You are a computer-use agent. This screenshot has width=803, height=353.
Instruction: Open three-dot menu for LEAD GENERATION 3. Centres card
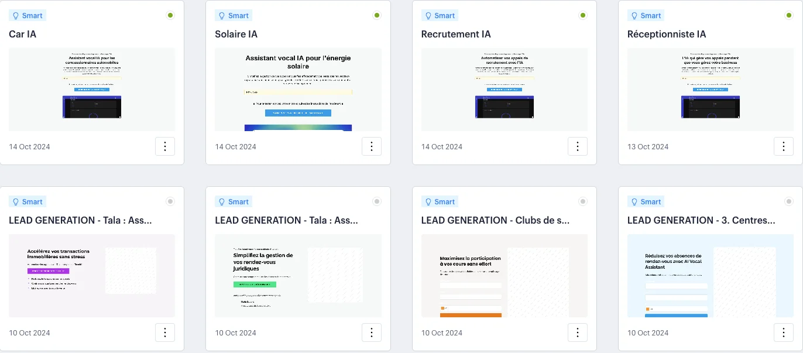pos(784,333)
